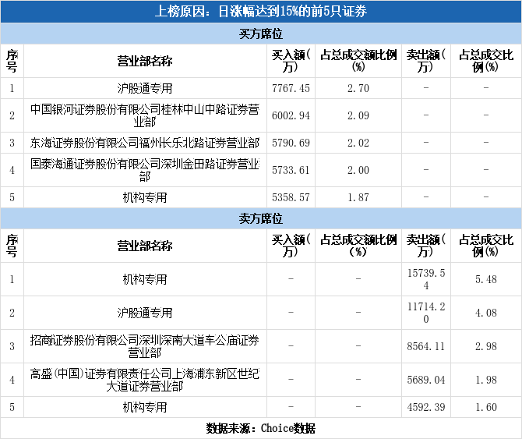522x439 pixels.
Task: Click the 5.48 percentage cell
Action: click(486, 279)
